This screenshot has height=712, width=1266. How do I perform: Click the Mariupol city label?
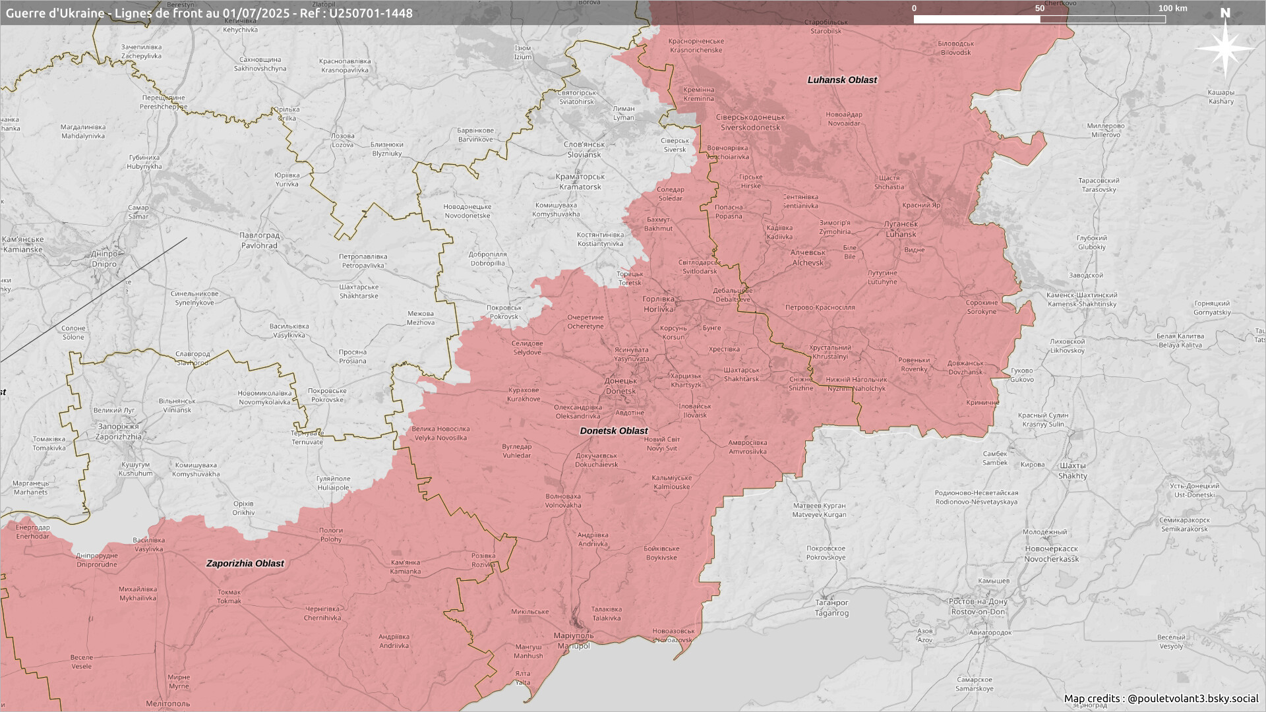(574, 641)
